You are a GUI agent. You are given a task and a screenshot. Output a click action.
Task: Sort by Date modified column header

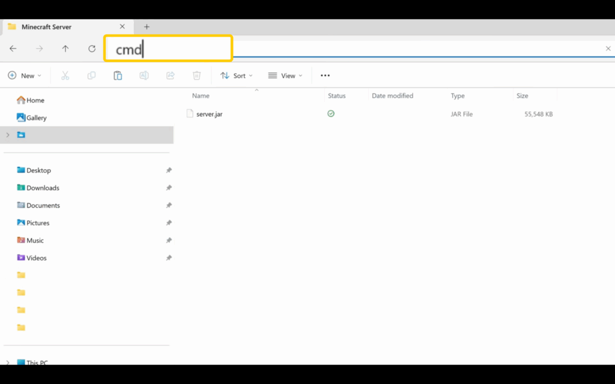[392, 95]
